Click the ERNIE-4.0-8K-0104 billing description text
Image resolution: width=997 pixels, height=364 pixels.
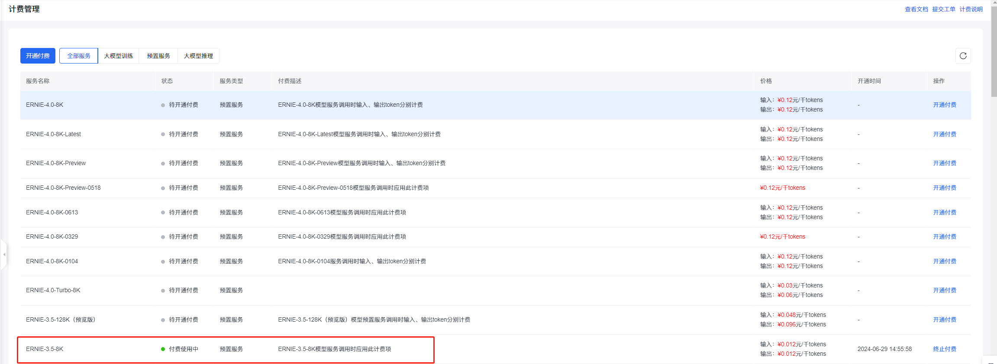tap(352, 262)
